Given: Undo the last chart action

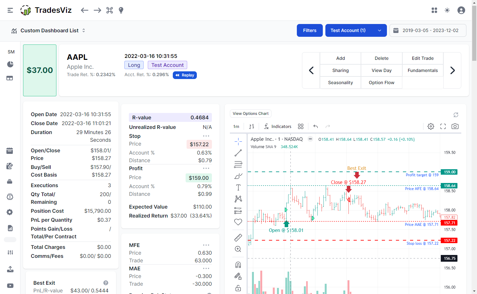Looking at the screenshot, I should point(315,126).
